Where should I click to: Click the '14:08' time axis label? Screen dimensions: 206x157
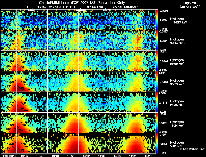point(102,156)
